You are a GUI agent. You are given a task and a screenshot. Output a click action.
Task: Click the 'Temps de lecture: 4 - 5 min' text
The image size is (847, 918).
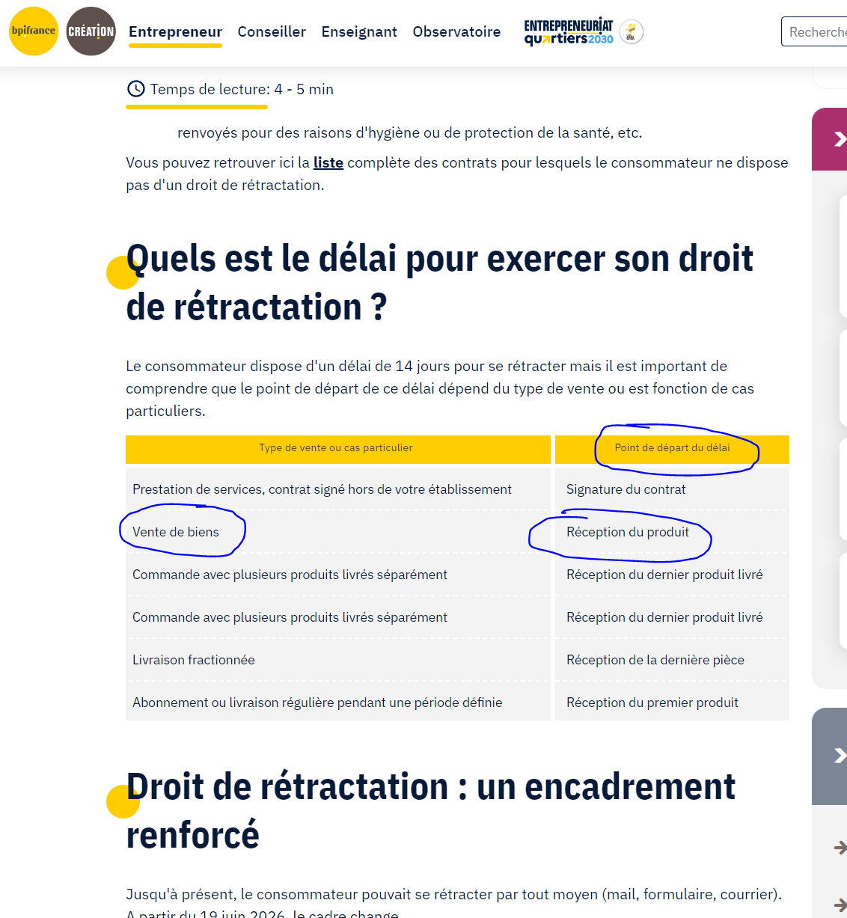tap(242, 89)
